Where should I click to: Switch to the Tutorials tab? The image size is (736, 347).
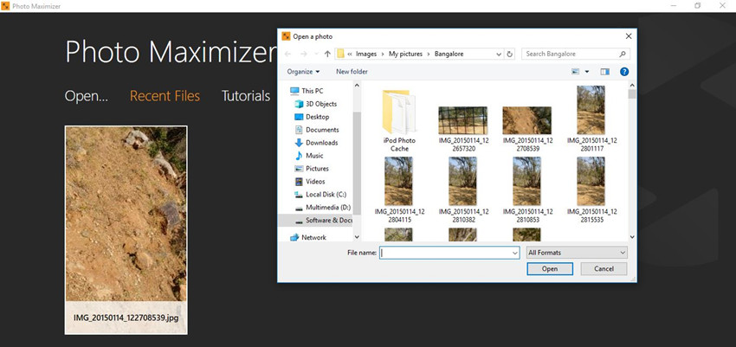[x=246, y=96]
